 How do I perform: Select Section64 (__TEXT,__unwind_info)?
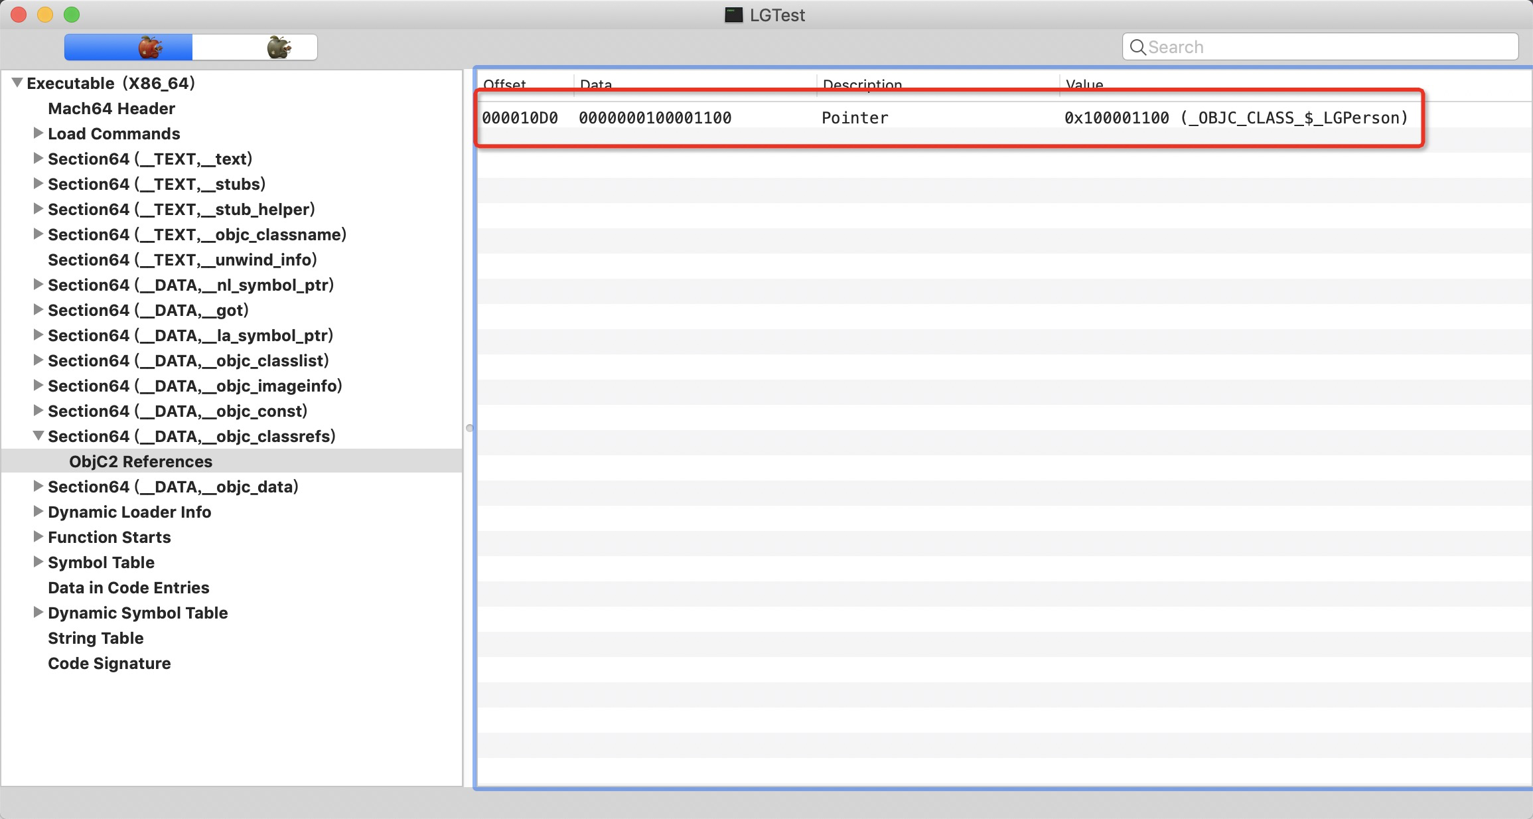click(x=183, y=260)
